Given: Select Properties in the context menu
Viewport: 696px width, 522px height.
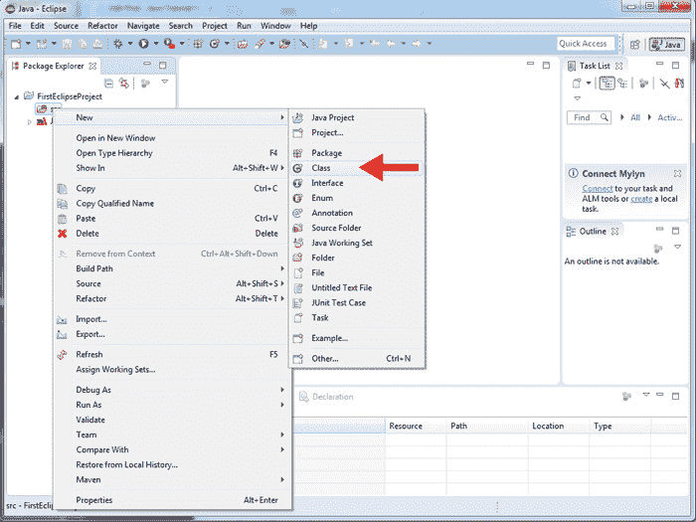Looking at the screenshot, I should [x=172, y=500].
